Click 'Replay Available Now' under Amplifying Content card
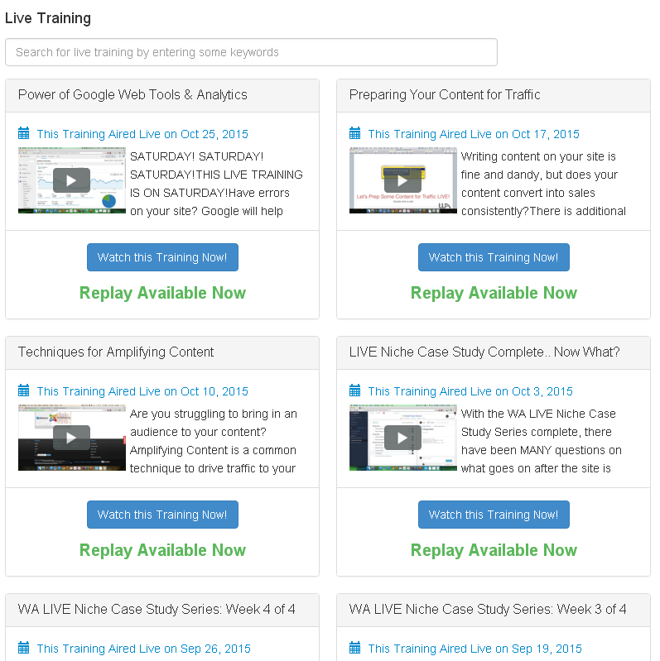 tap(162, 550)
